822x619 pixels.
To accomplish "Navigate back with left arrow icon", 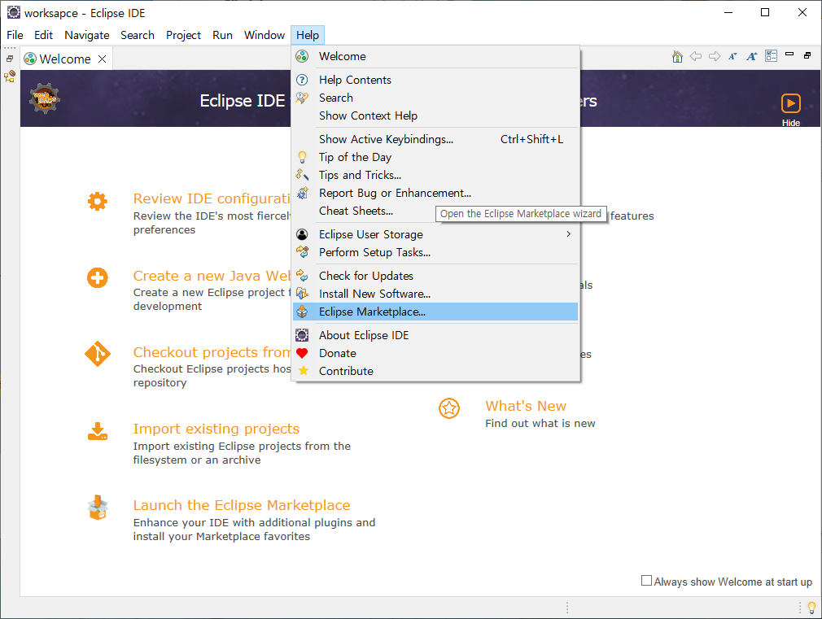I will [696, 56].
